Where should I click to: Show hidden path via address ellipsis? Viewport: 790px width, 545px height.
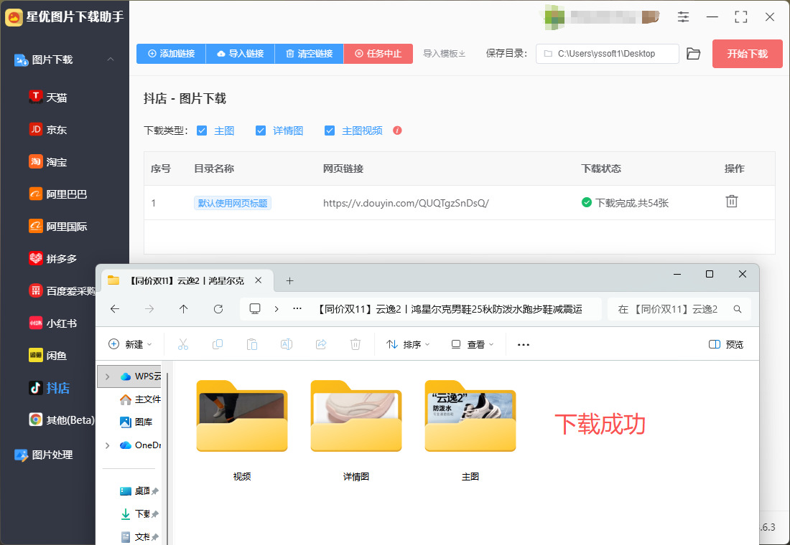point(297,309)
